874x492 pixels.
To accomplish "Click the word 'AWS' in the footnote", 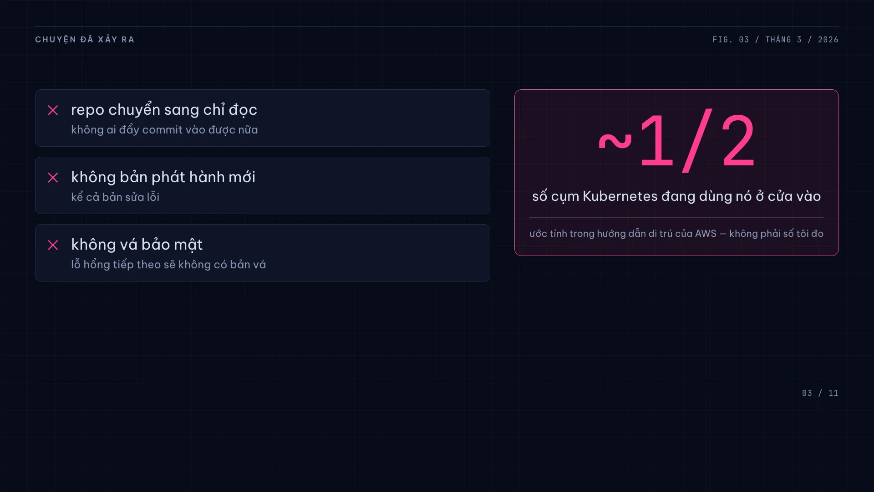I will pyautogui.click(x=706, y=234).
